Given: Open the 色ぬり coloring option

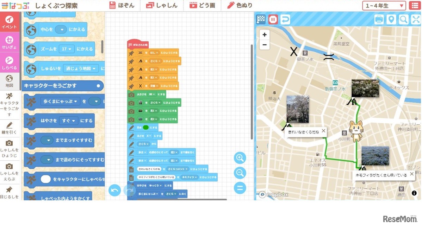Looking at the screenshot, I should coord(240,6).
